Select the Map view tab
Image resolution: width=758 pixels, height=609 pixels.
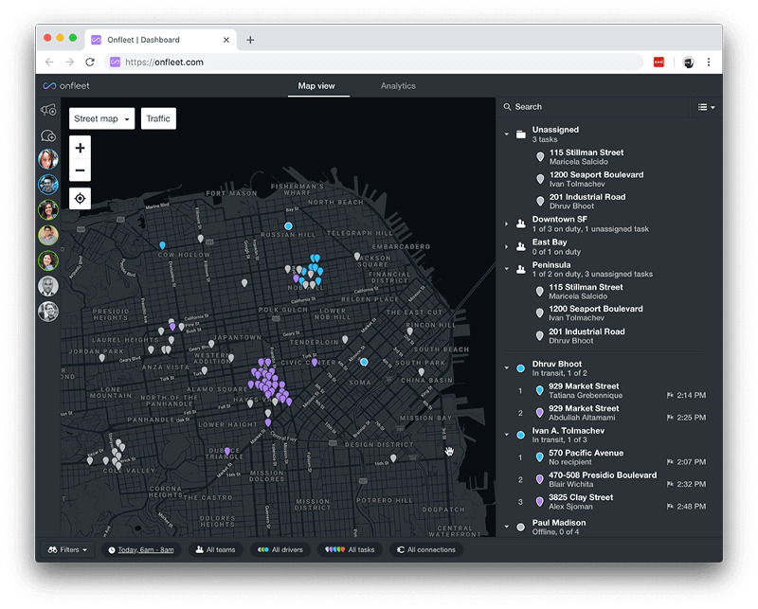click(316, 86)
